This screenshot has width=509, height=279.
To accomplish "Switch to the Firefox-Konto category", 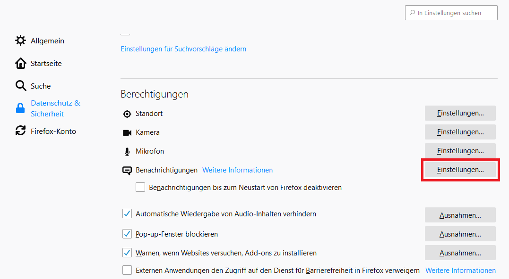I will pos(53,131).
